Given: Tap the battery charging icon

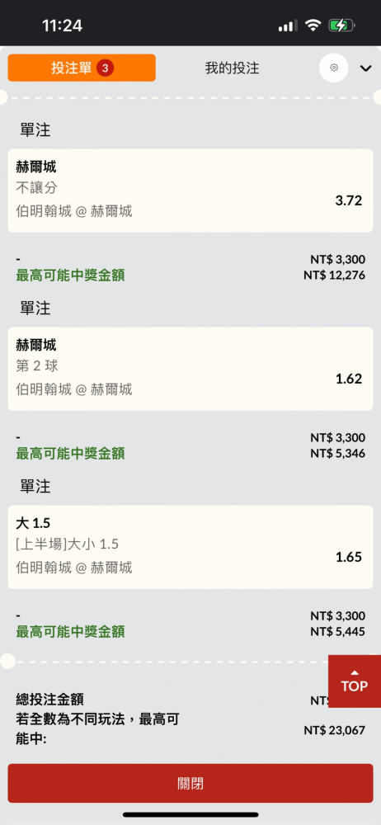Looking at the screenshot, I should 341,26.
